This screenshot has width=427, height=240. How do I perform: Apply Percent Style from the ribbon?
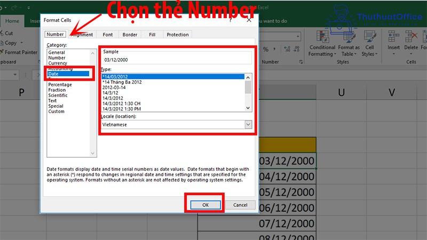point(266,49)
